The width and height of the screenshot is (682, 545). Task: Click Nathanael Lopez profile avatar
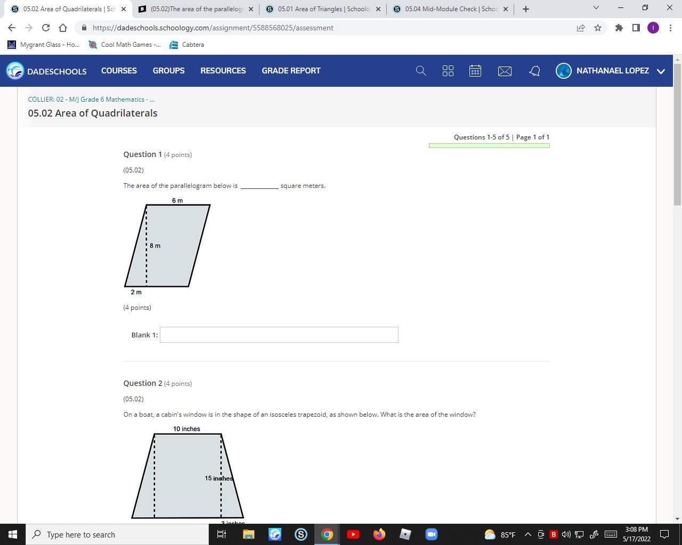pyautogui.click(x=563, y=70)
